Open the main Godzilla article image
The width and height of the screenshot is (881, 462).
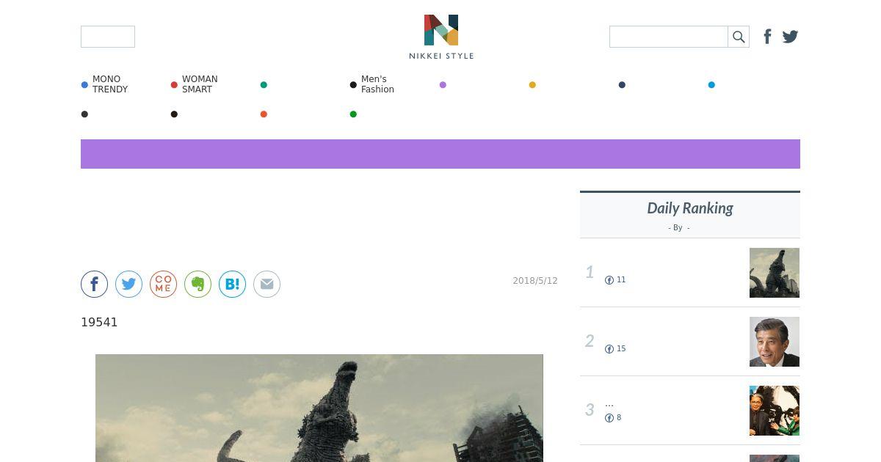tap(319, 408)
